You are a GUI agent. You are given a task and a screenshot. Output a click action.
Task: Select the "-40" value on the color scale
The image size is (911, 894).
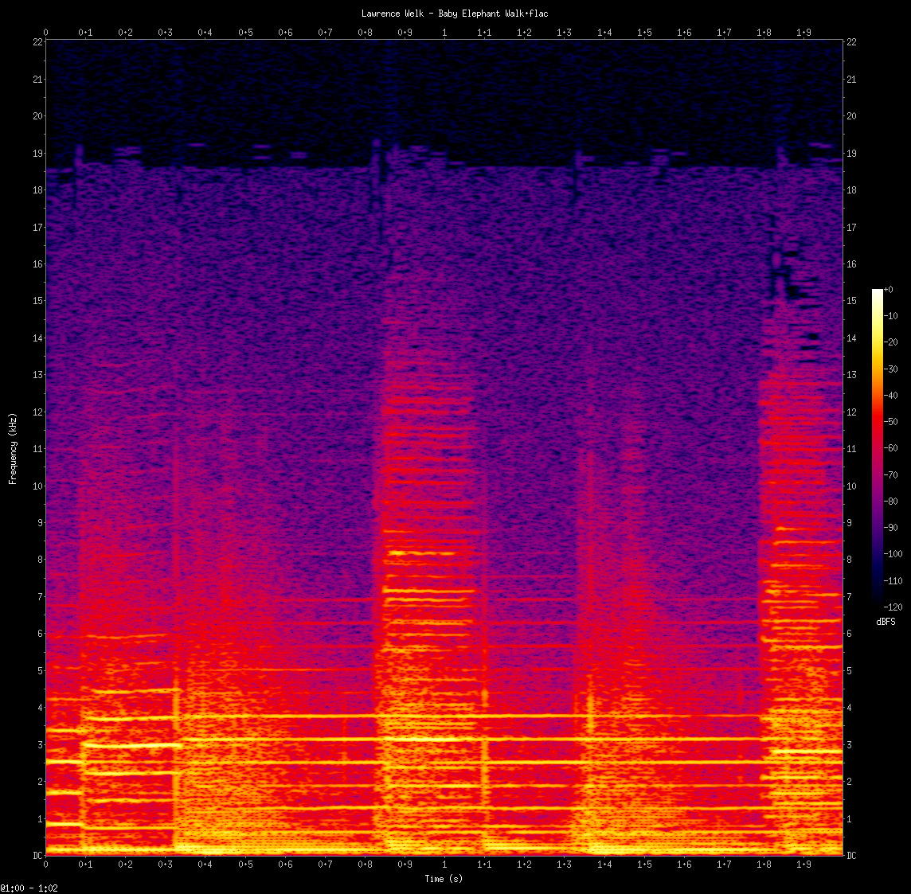coord(890,395)
